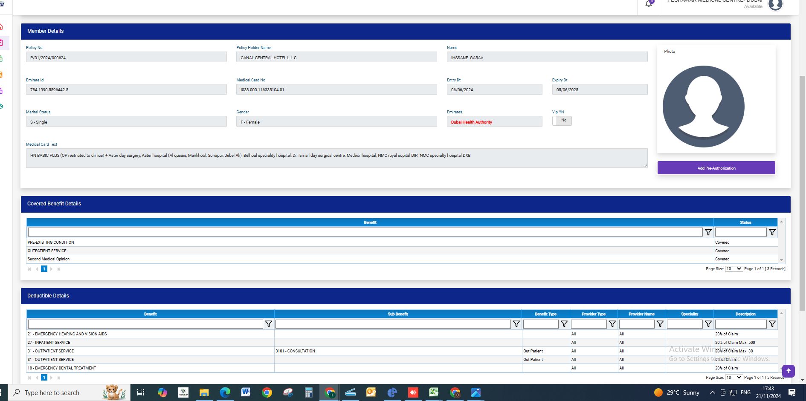Open the notifications bell icon
Viewport: 806px width, 401px height.
click(x=649, y=4)
